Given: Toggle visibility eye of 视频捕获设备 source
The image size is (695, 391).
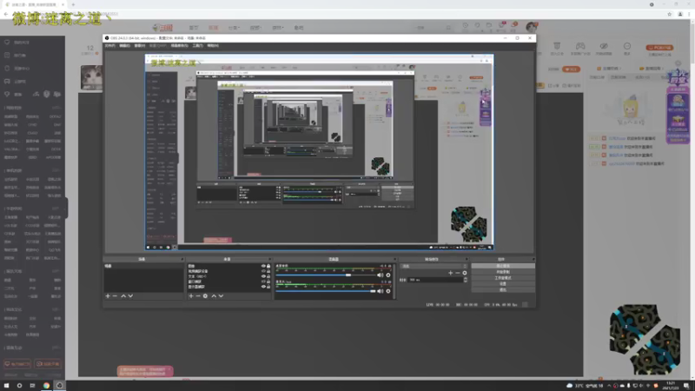Looking at the screenshot, I should click(x=263, y=271).
